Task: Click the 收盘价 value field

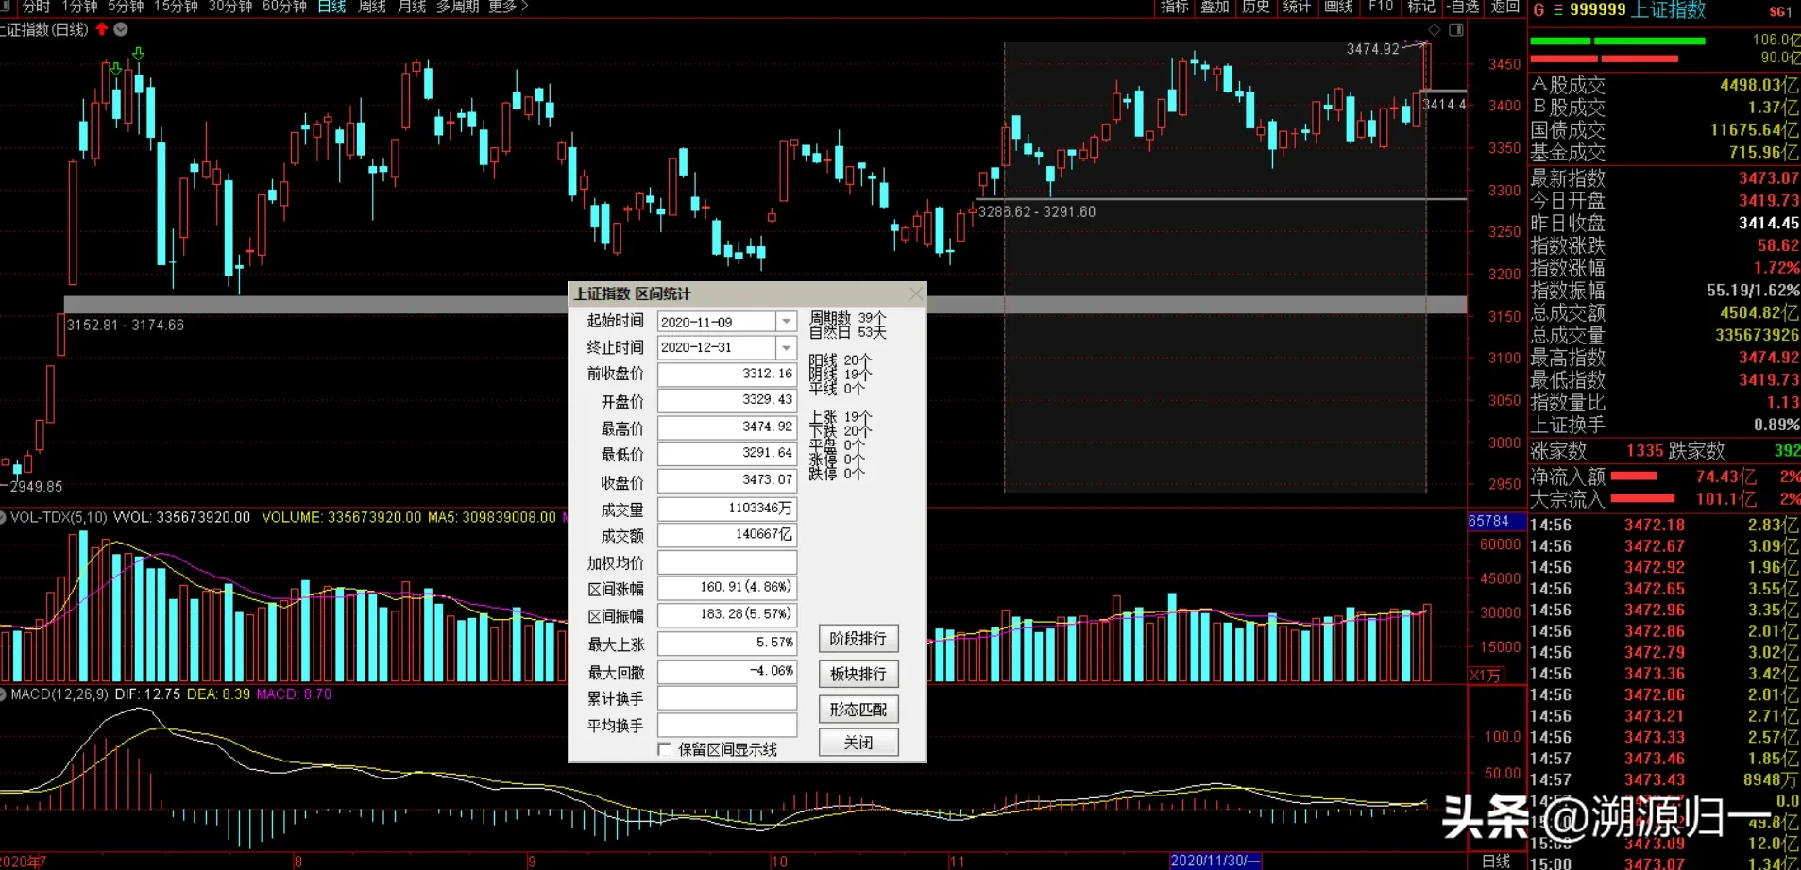Action: [x=727, y=481]
